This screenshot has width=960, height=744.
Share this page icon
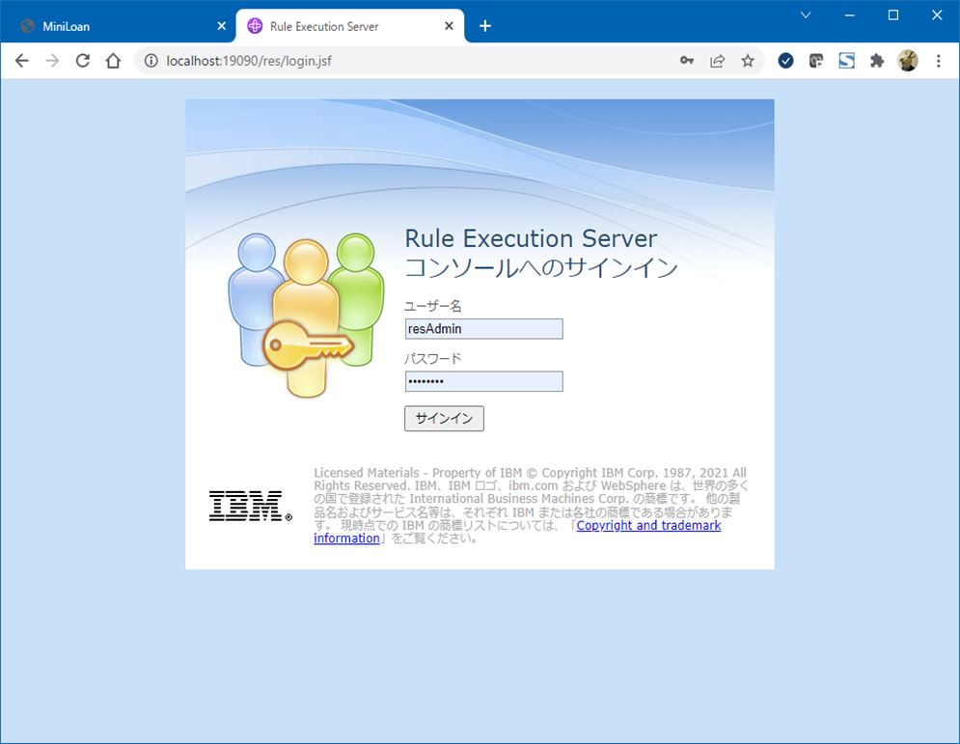click(718, 61)
